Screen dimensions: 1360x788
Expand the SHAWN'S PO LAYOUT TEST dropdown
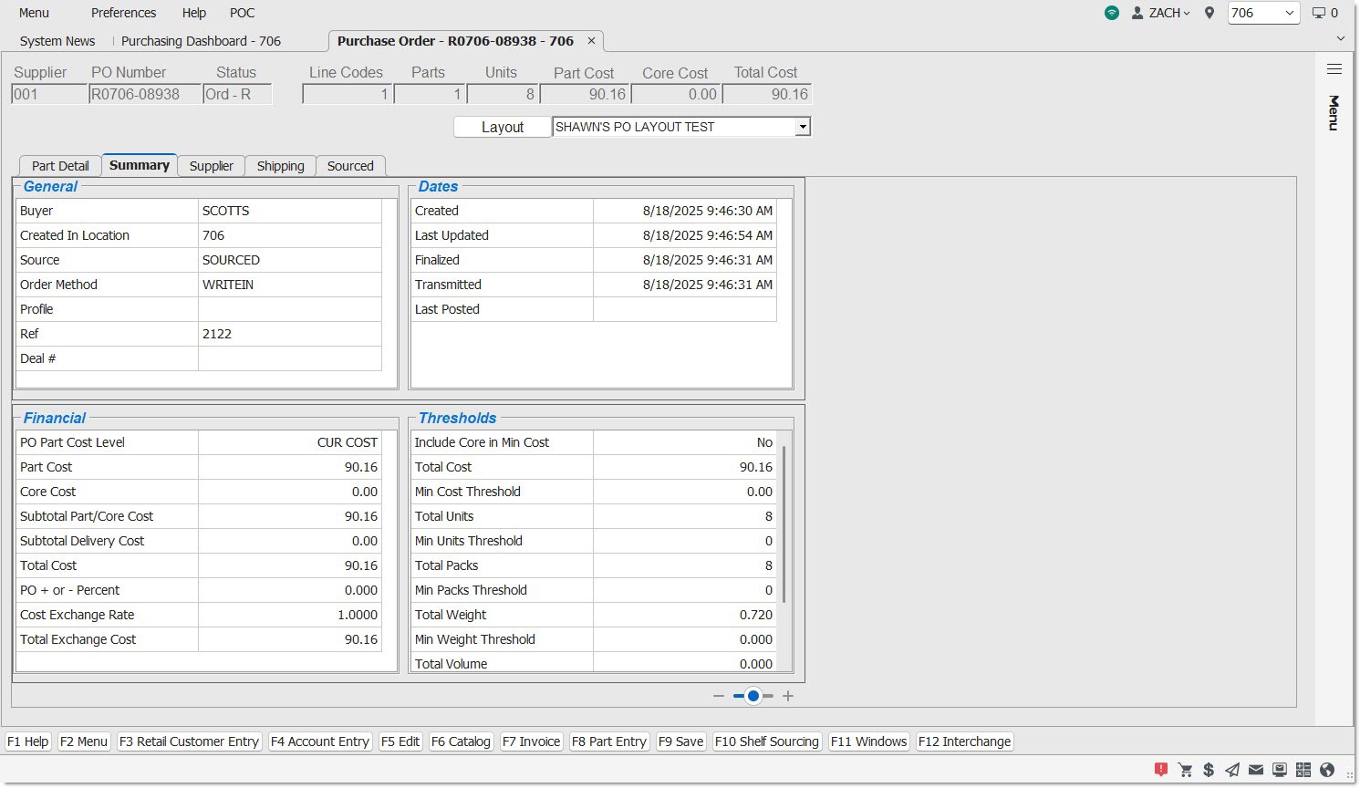(x=803, y=128)
